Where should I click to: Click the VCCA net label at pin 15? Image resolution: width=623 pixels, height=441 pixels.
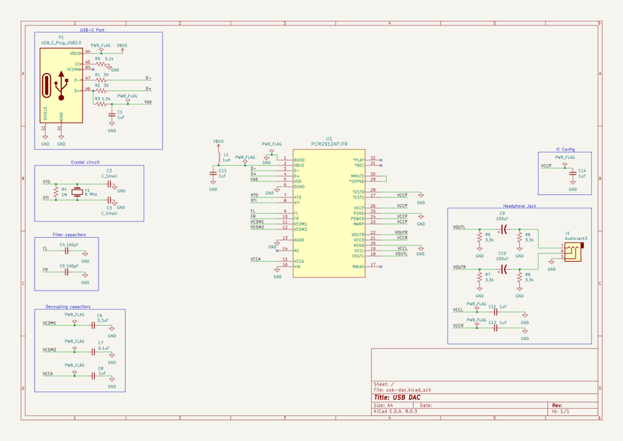coord(257,259)
